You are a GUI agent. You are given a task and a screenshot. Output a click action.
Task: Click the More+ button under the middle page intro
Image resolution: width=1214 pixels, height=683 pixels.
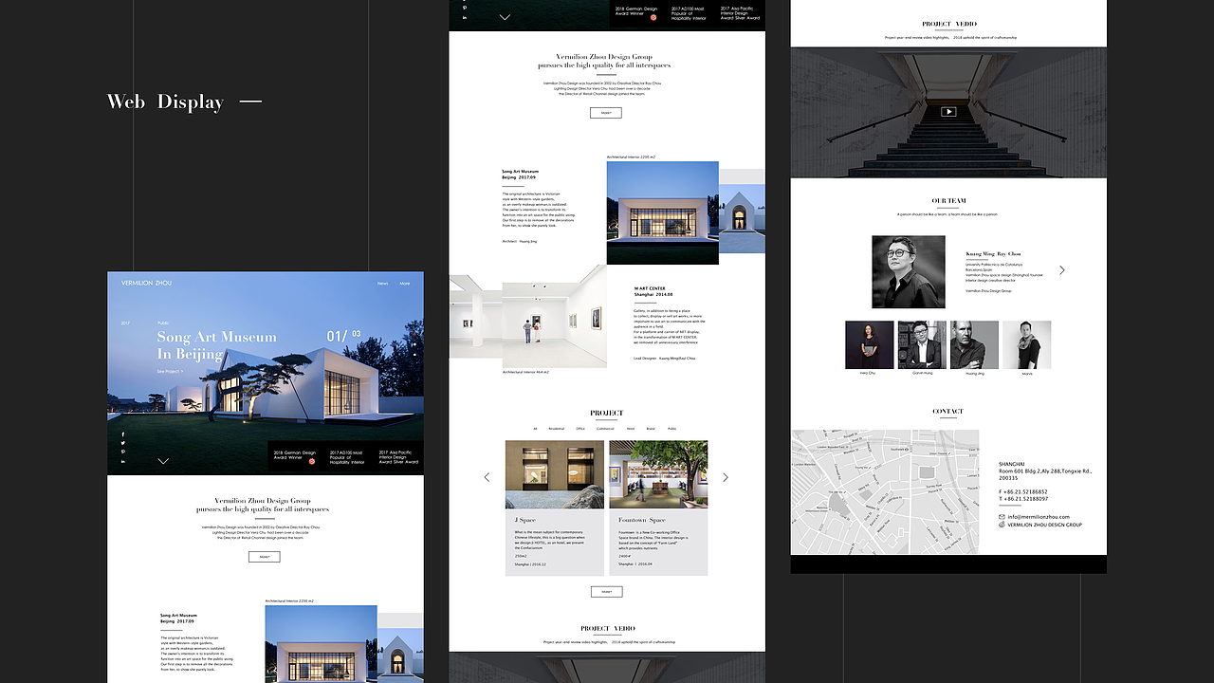pyautogui.click(x=606, y=113)
